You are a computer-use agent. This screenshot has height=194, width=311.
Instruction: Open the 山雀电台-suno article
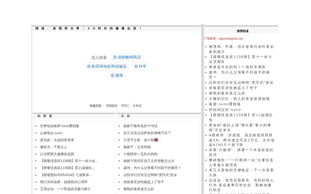coord(51,132)
